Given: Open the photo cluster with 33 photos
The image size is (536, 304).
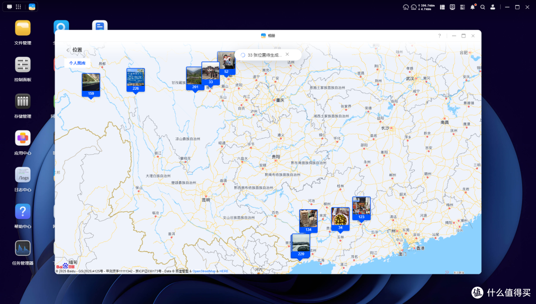Looking at the screenshot, I should point(210,73).
